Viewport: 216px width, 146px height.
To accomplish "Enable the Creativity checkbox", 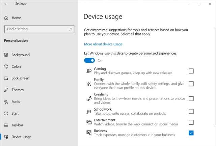I will 191,99.
